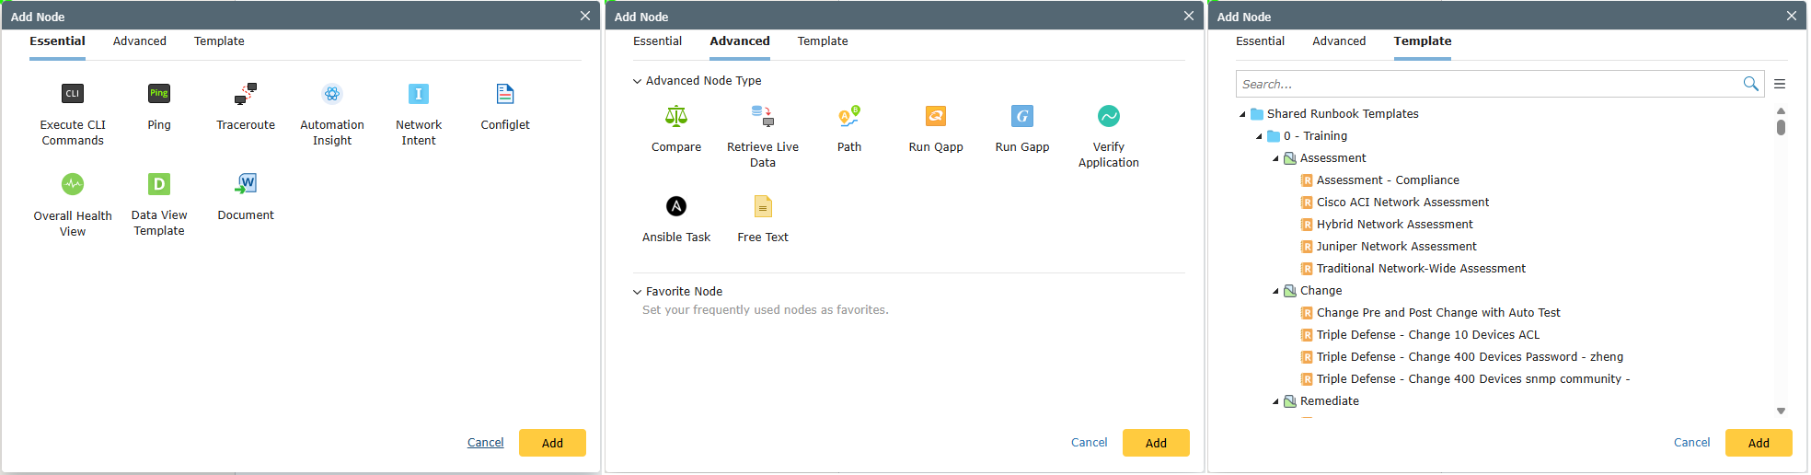Open the Template tab in middle dialog
1811x475 pixels.
(823, 41)
